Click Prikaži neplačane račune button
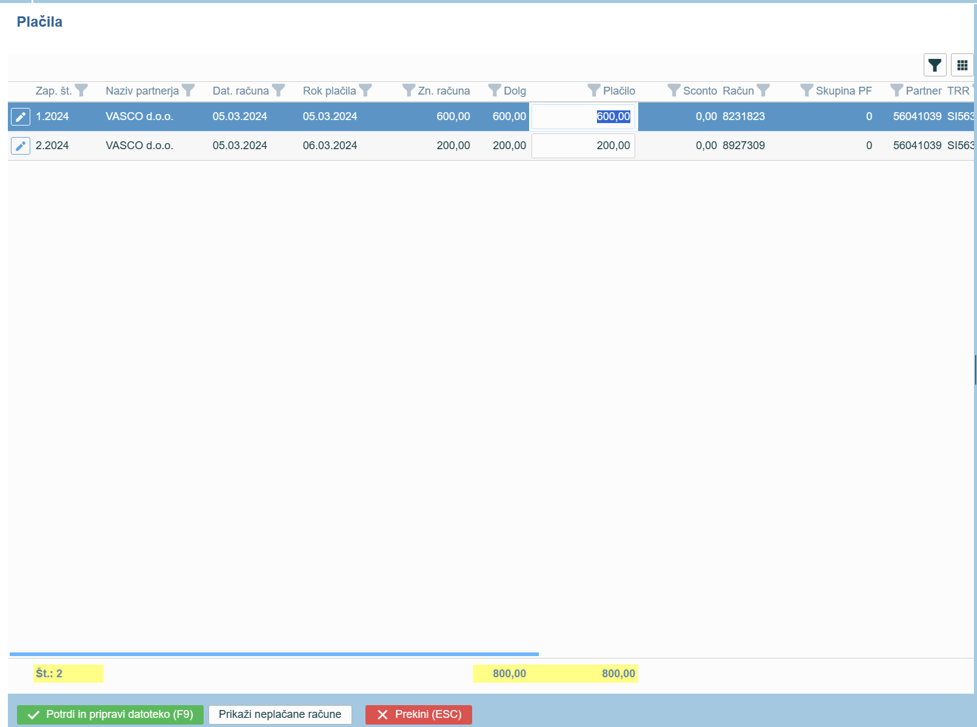The image size is (977, 727). (x=280, y=714)
